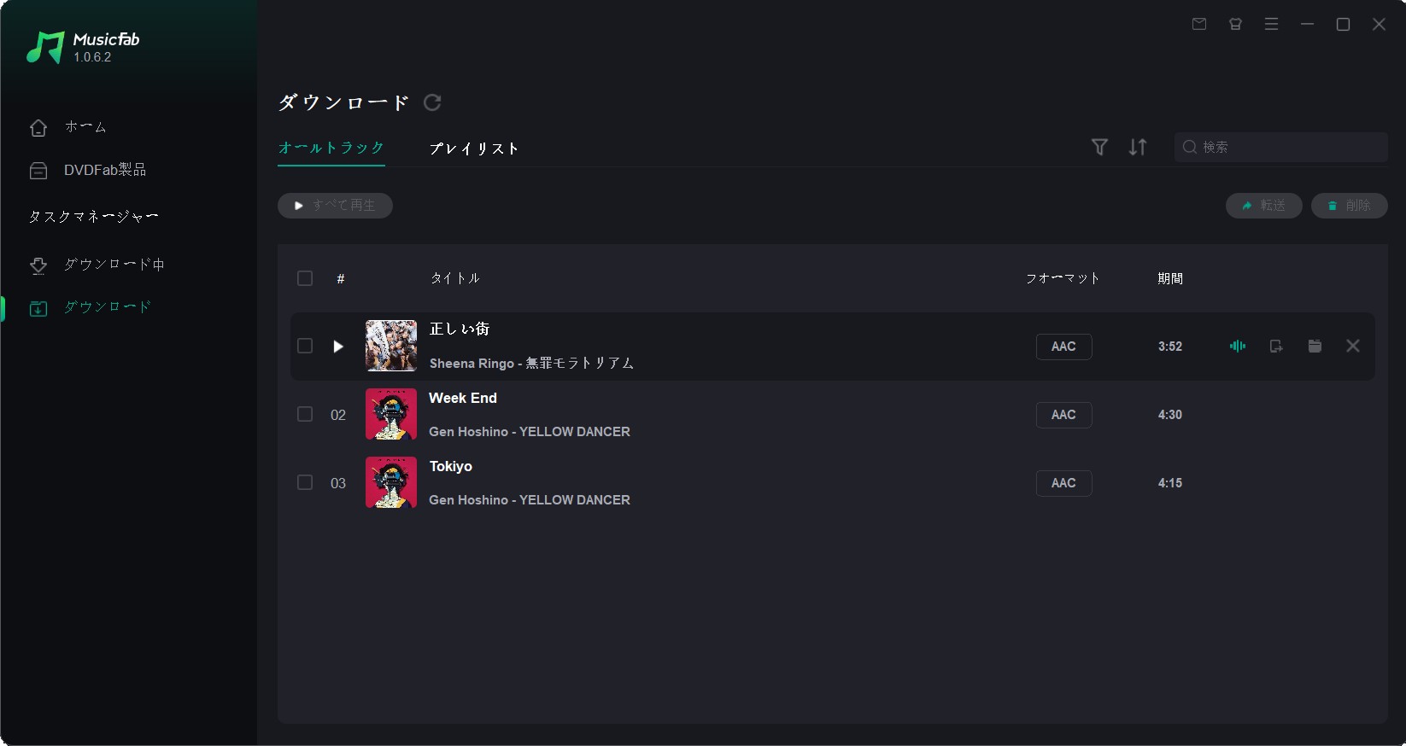Click the 正しい街 album thumbnail
Screen dimensions: 1406x746
pyautogui.click(x=391, y=346)
